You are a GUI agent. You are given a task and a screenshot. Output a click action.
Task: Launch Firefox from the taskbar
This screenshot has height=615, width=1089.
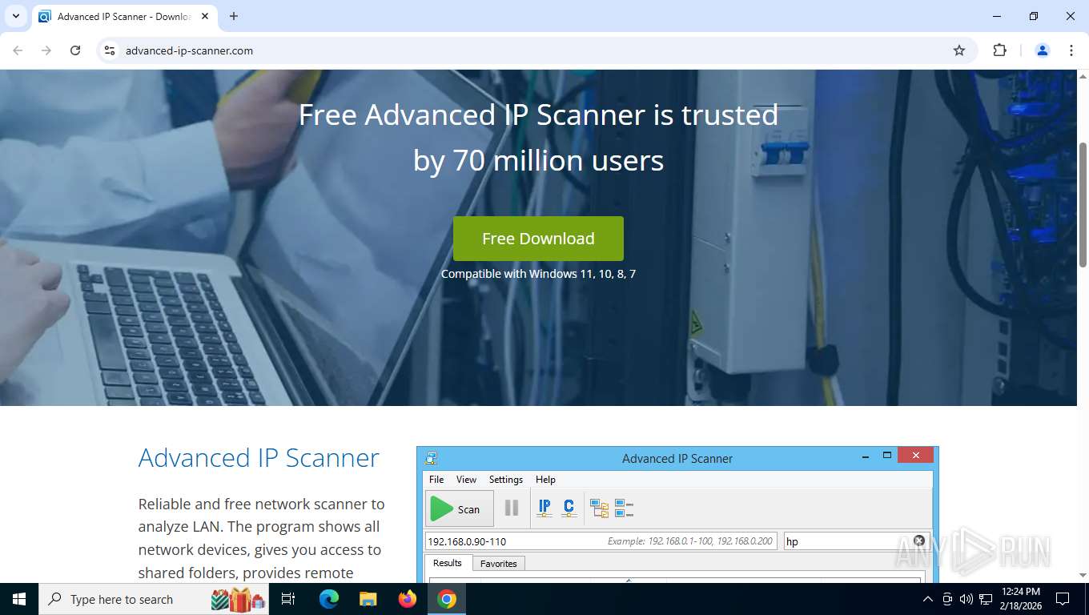click(408, 599)
